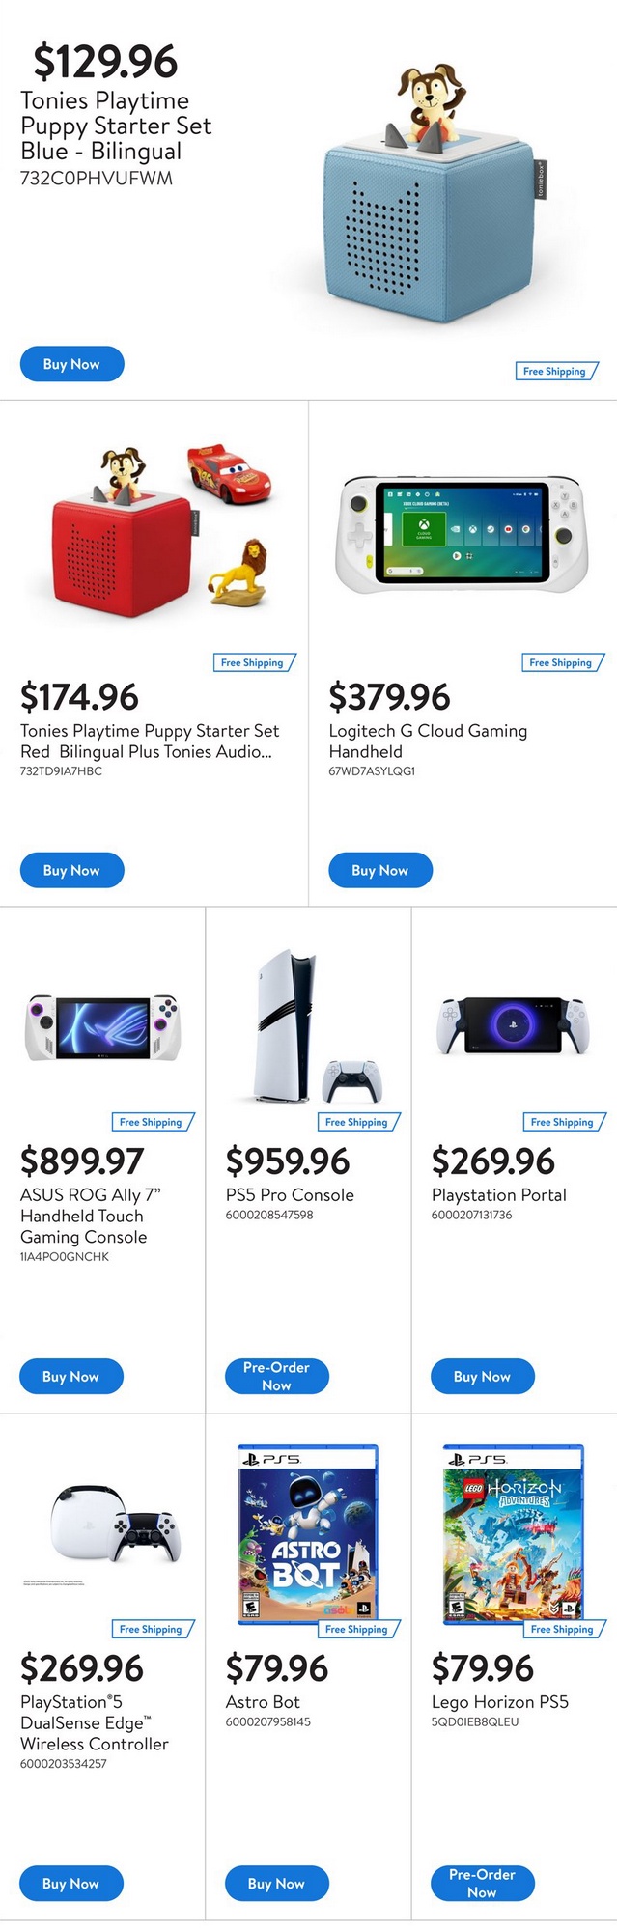Click Buy Now for Tonies Red Starter Set

71,870
